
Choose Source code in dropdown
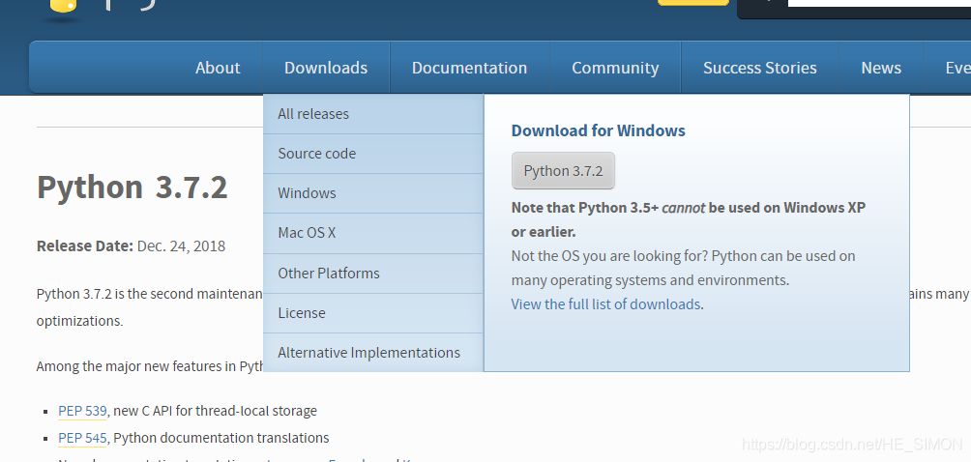tap(372, 154)
